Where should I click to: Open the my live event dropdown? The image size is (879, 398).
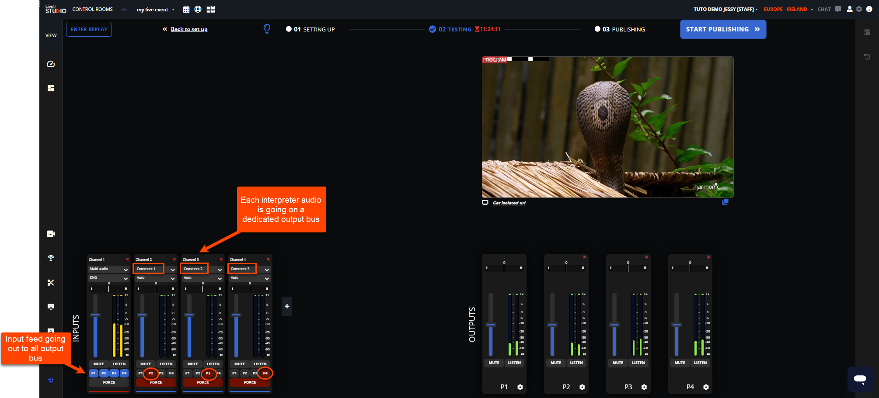[x=155, y=10]
